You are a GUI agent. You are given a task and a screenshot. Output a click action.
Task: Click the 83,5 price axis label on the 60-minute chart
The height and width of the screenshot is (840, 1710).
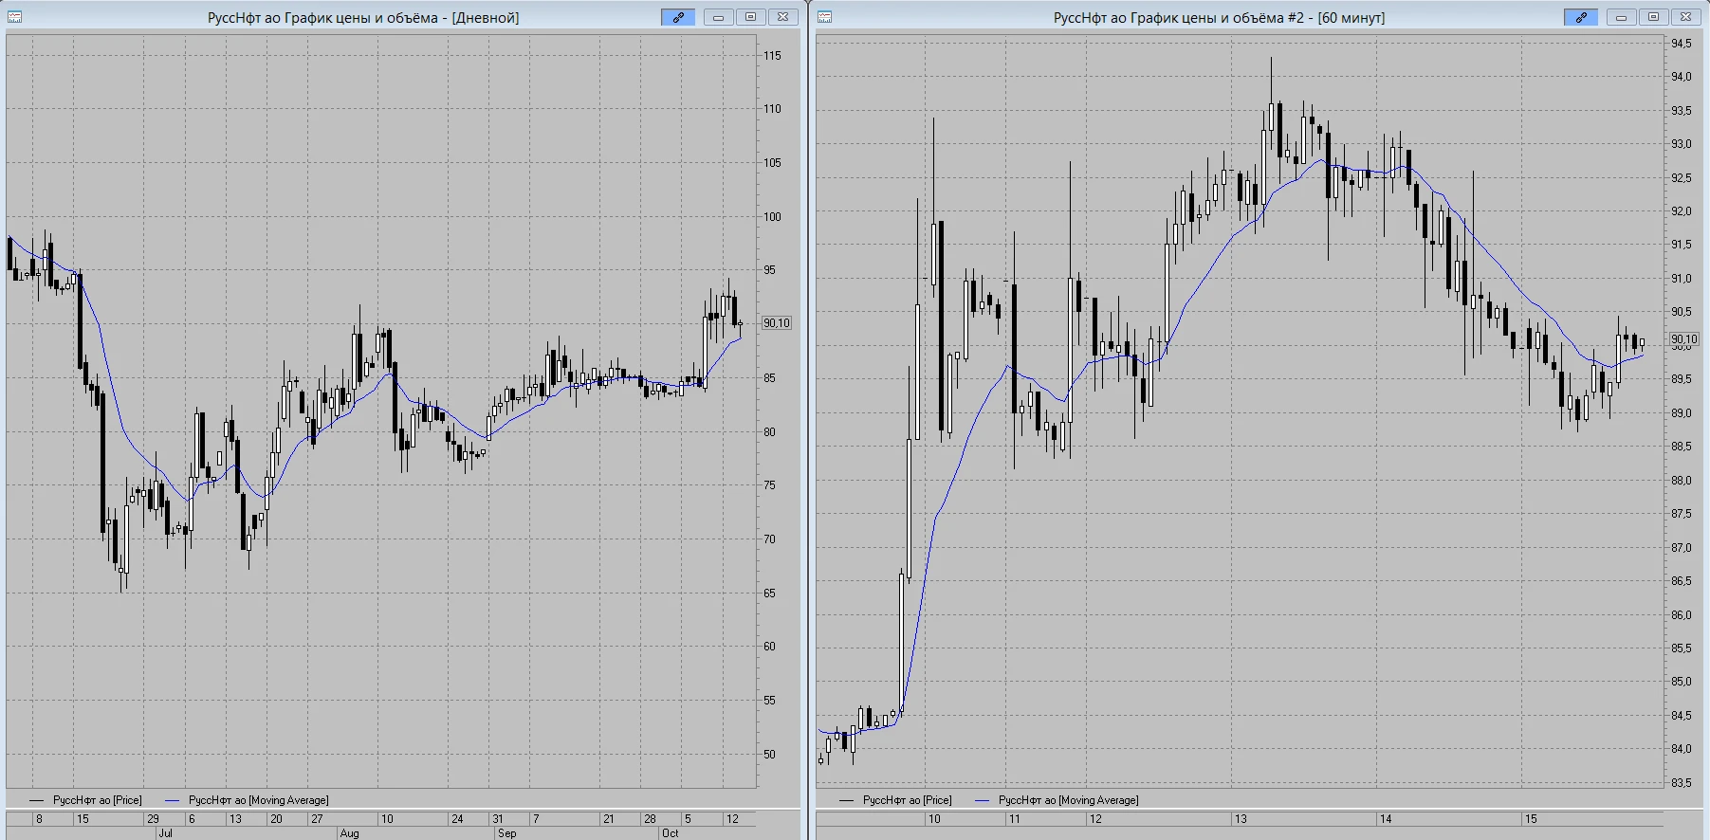click(1681, 783)
